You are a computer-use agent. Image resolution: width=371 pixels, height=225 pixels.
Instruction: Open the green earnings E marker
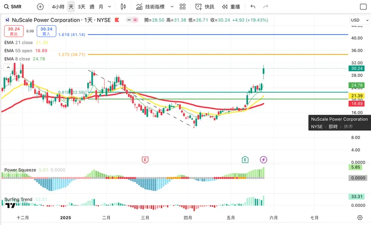click(x=245, y=160)
